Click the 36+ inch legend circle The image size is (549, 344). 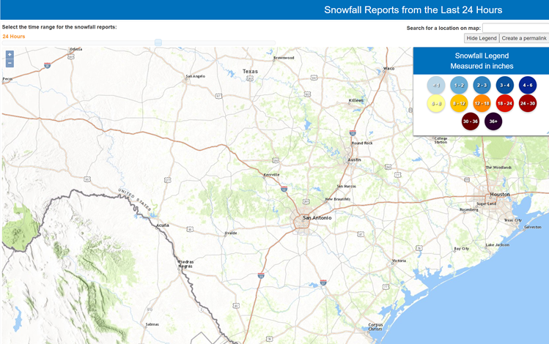[493, 121]
